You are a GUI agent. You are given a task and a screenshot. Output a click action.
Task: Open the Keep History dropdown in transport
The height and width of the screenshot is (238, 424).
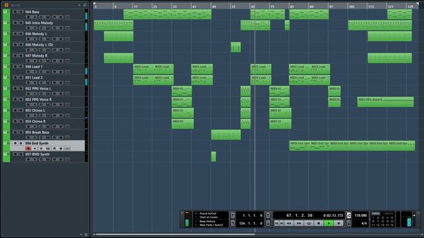click(x=207, y=221)
